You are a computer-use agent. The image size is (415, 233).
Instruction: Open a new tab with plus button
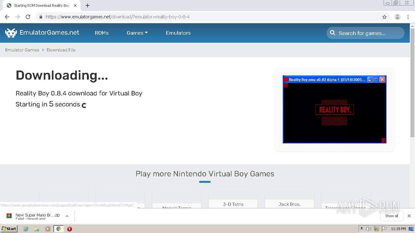coord(88,6)
